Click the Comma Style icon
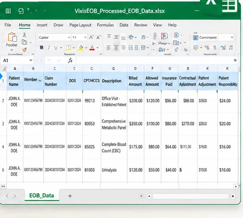 [215, 47]
